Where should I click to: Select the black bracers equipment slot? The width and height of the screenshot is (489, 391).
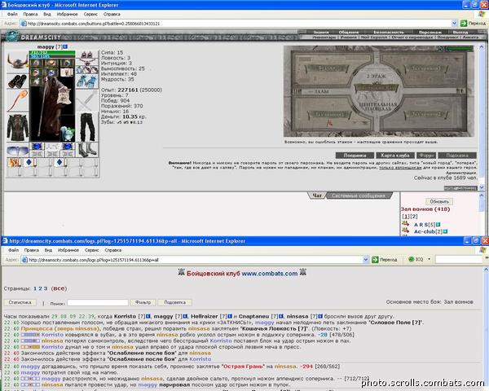17,81
